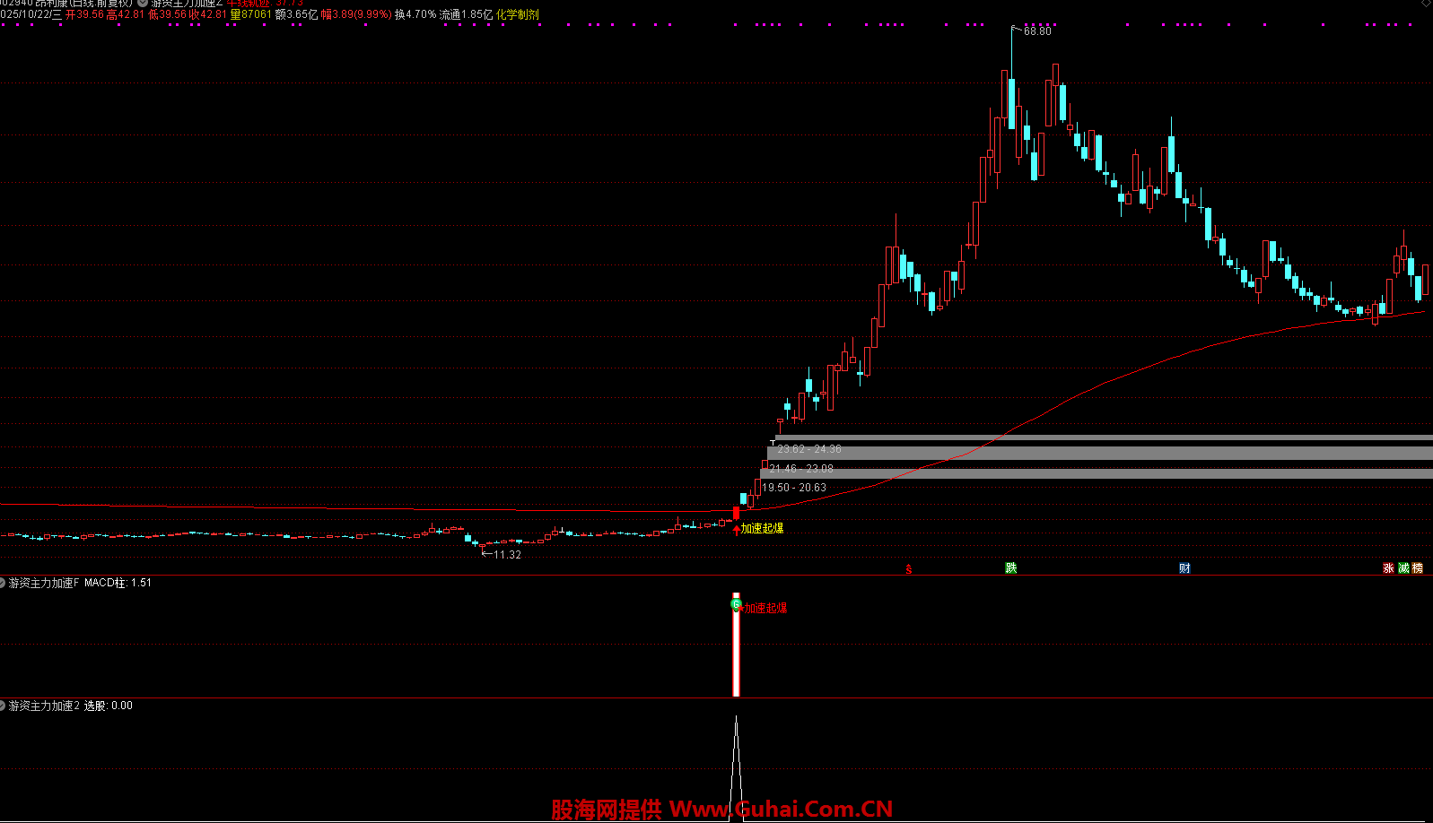Click the green 跌 event marker icon
Viewport: 1433px width, 823px height.
pos(1011,567)
